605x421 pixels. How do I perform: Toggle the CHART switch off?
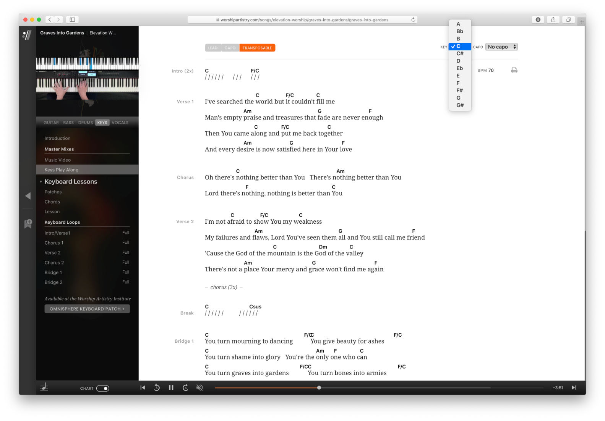point(102,388)
